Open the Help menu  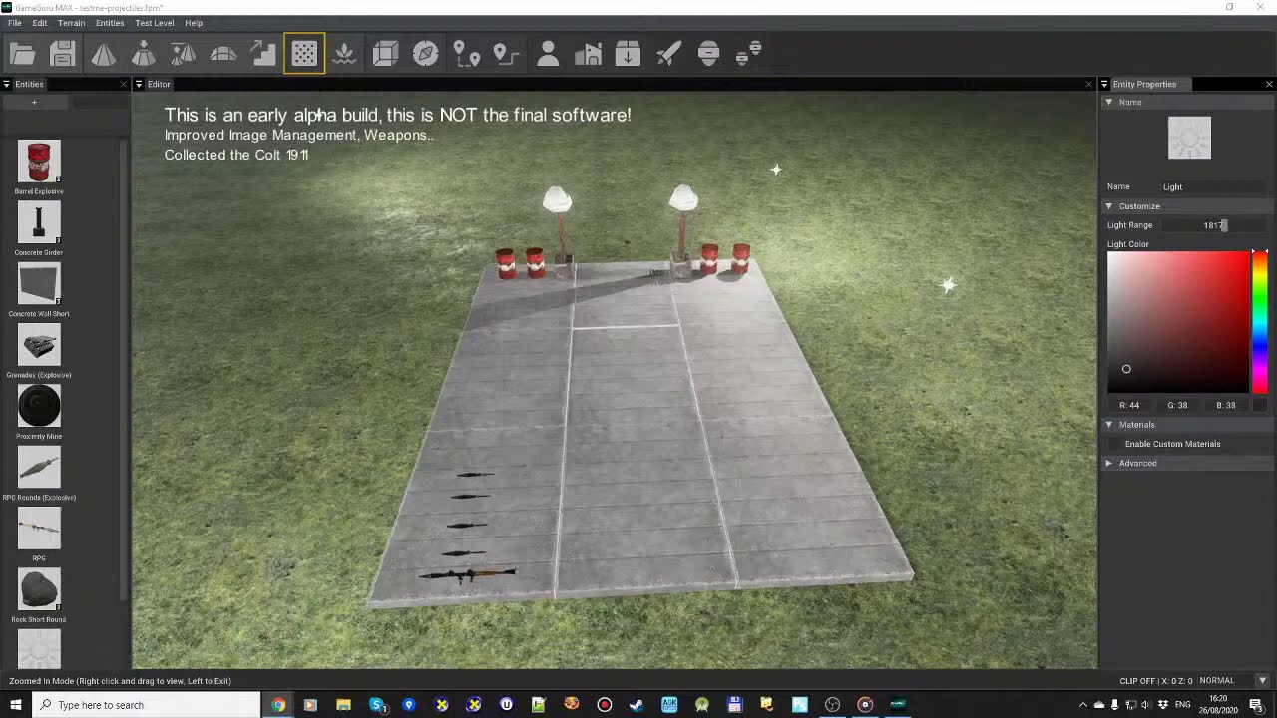(x=194, y=23)
